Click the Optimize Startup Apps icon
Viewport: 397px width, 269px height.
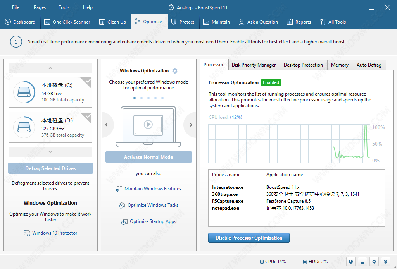124,222
